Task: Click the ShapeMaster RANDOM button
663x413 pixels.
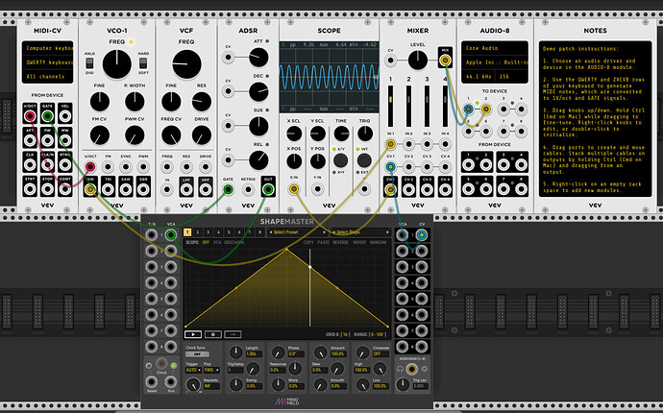Action: (378, 243)
